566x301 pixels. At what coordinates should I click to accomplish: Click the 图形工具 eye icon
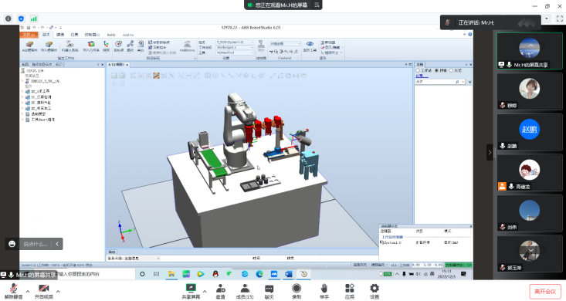[310, 44]
